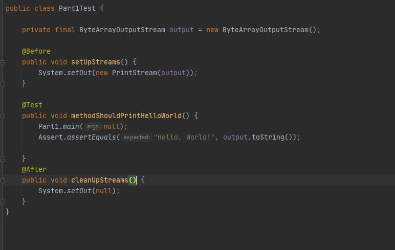Click ByteArrayOutputStream type before output field
Image resolution: width=395 pixels, height=250 pixels.
122,30
